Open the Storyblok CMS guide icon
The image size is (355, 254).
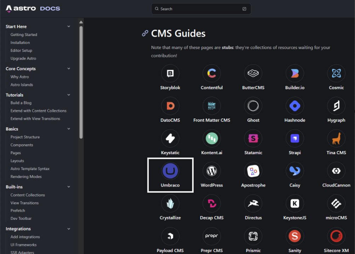[x=170, y=73]
